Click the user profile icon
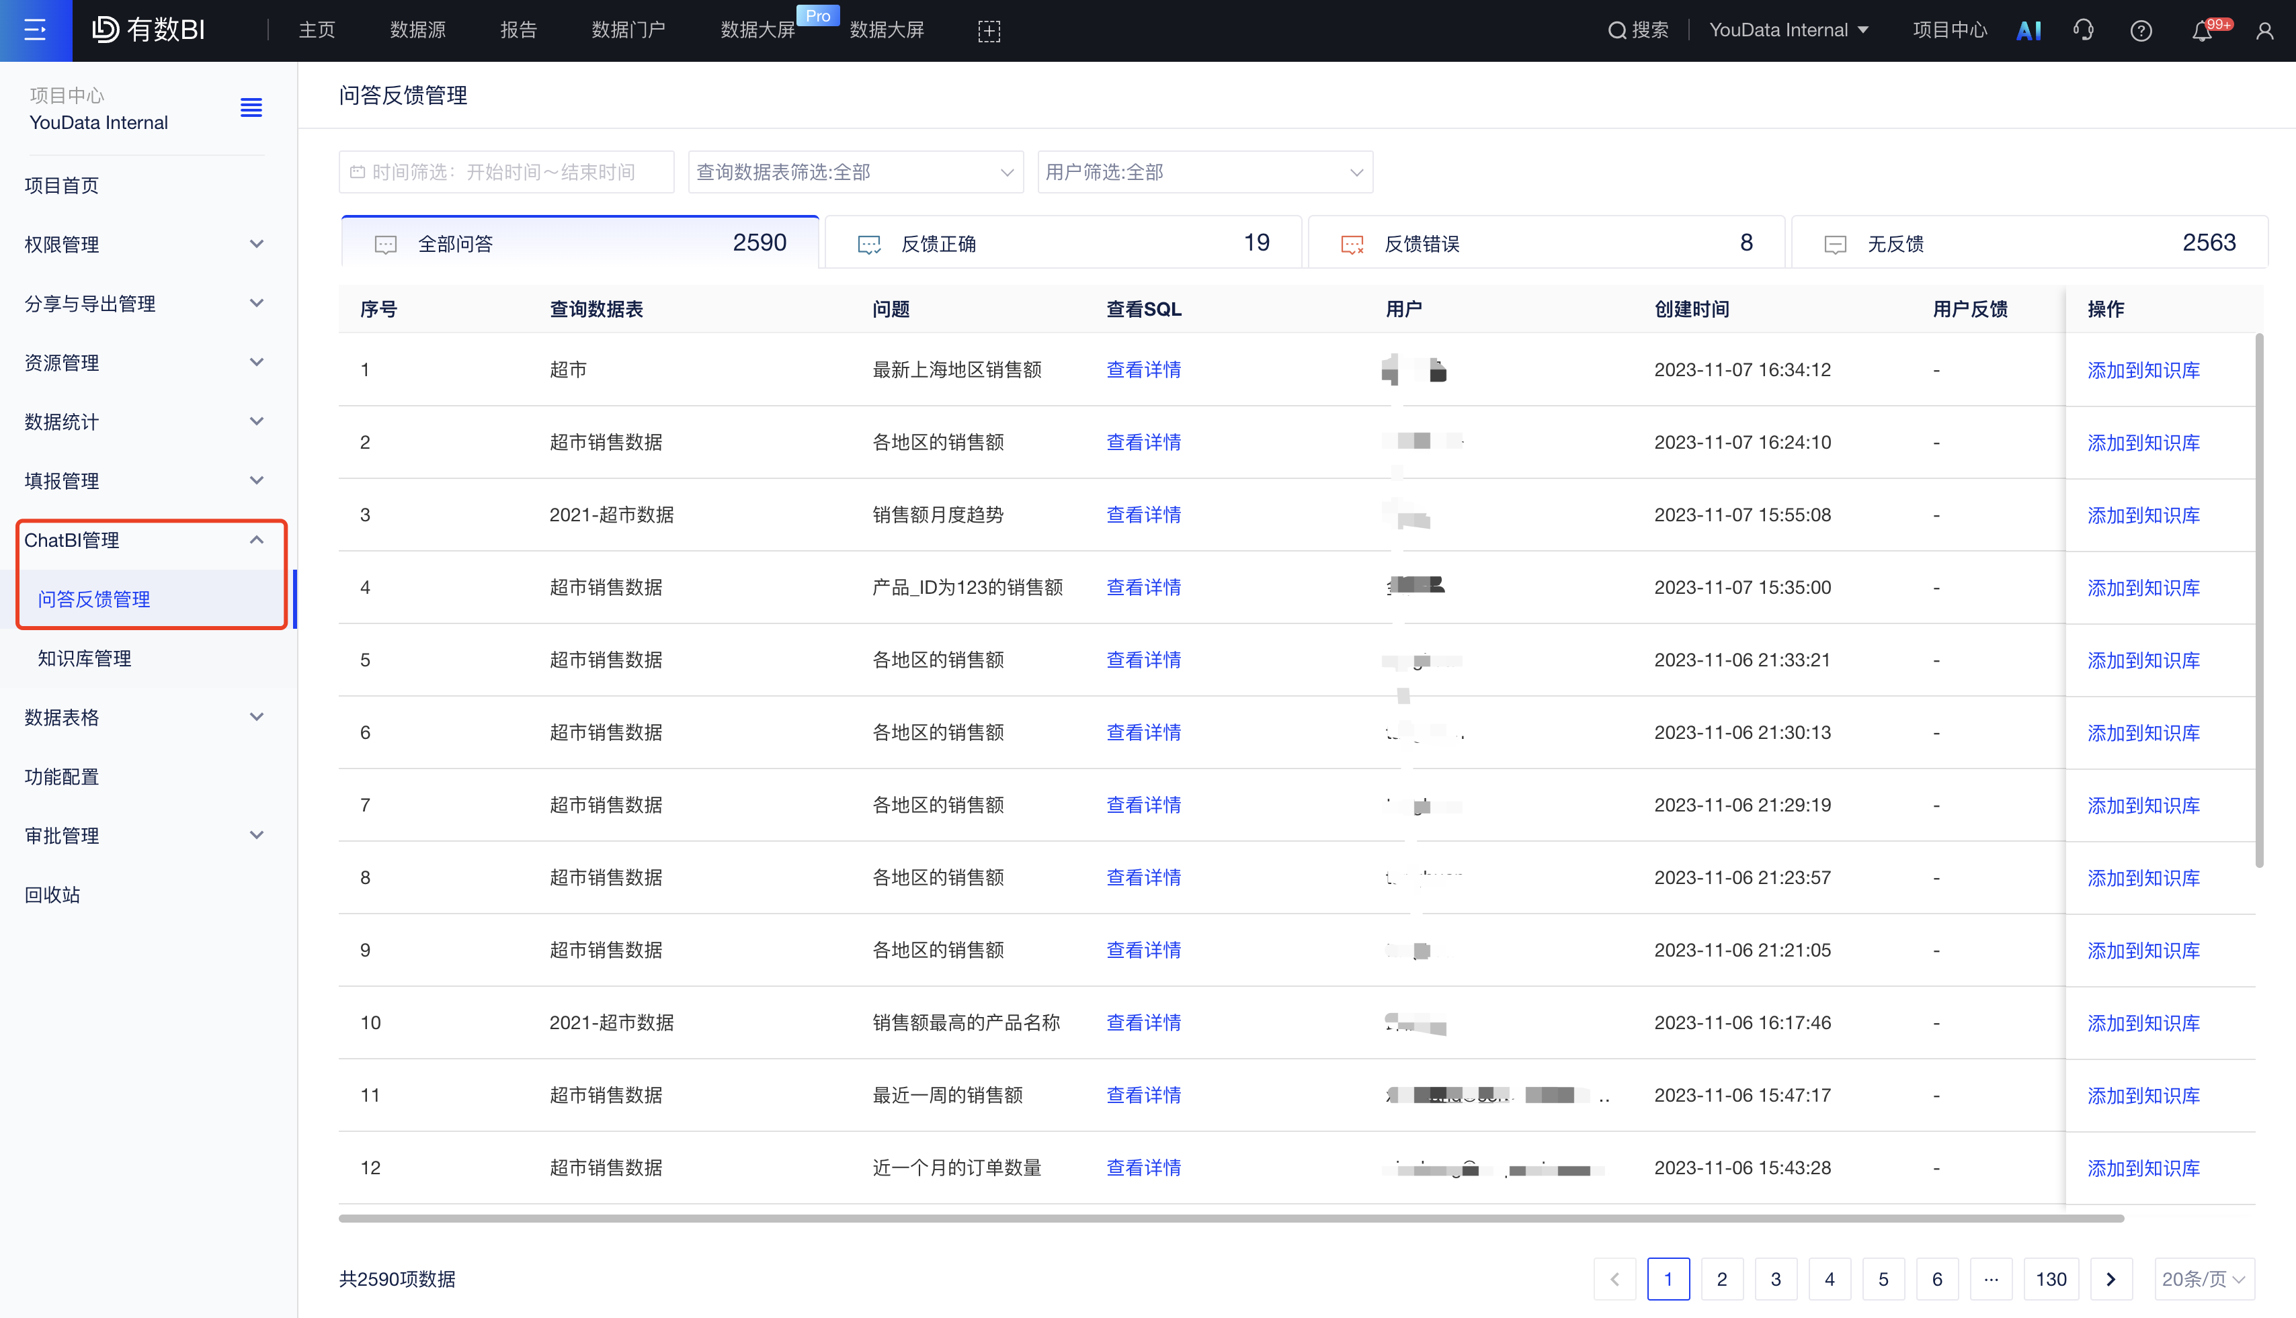Viewport: 2296px width, 1318px height. click(2264, 31)
